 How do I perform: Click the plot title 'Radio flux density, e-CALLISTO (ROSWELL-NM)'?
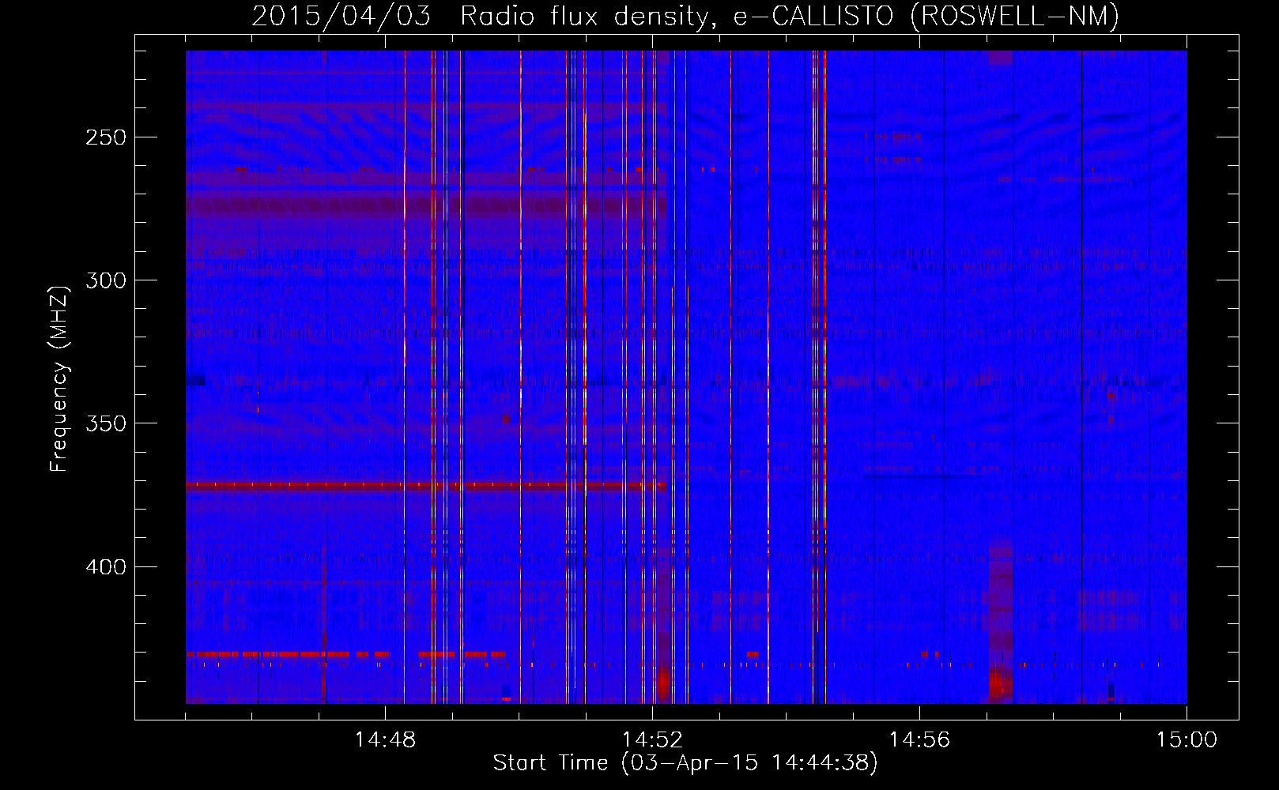[x=790, y=16]
